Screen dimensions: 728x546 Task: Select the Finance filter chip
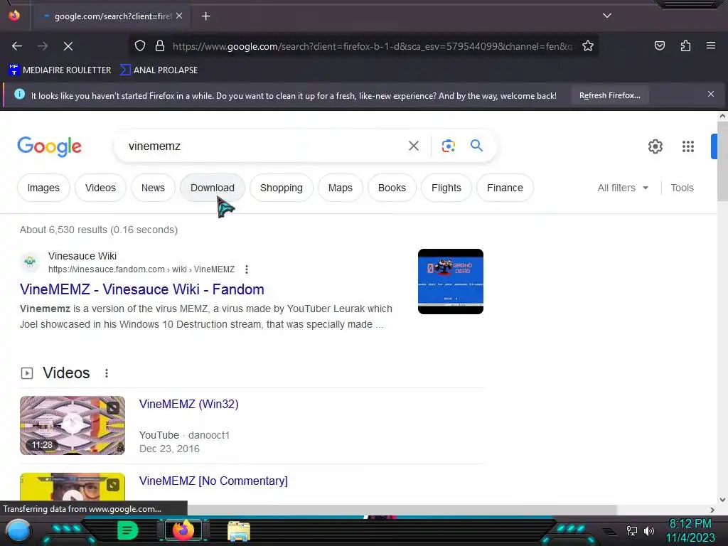(x=505, y=188)
